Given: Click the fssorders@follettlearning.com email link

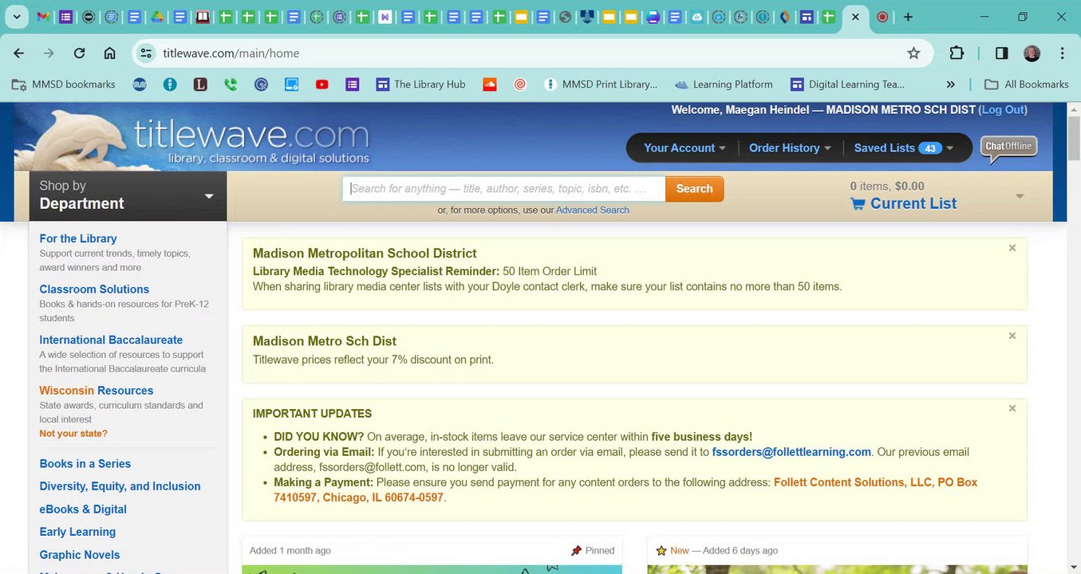Looking at the screenshot, I should click(791, 452).
